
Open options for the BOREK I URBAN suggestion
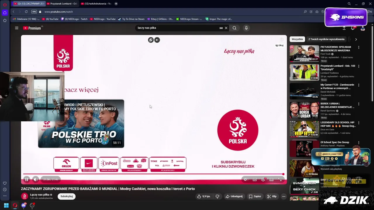359,104
